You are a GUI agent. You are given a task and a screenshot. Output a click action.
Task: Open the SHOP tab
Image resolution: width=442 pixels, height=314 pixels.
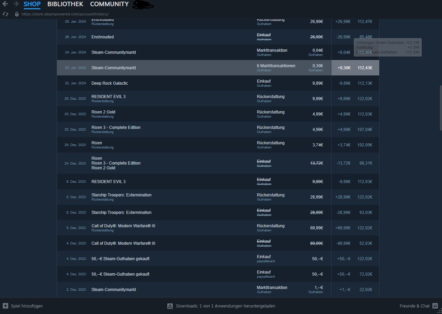click(32, 4)
